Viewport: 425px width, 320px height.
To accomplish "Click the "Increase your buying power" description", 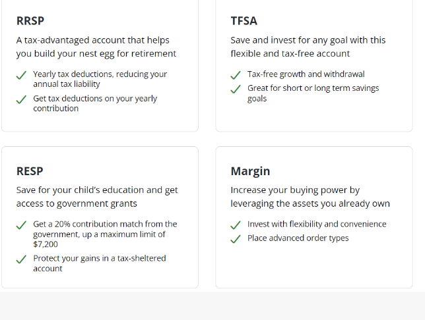I will pyautogui.click(x=310, y=197).
